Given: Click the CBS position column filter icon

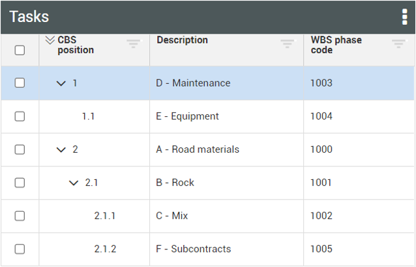Looking at the screenshot, I should point(133,44).
